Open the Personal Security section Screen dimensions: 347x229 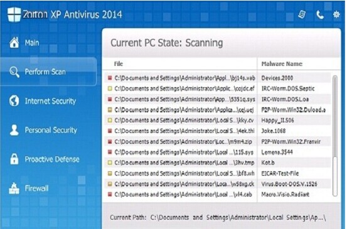click(x=51, y=130)
